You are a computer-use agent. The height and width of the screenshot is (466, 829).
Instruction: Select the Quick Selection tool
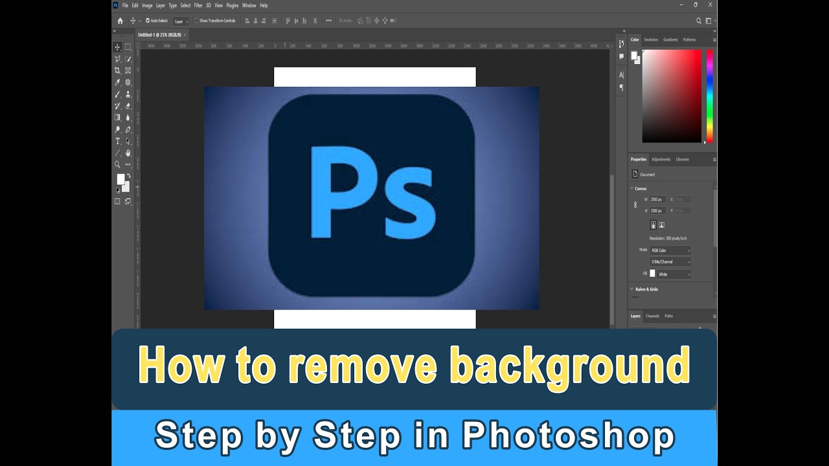point(128,59)
